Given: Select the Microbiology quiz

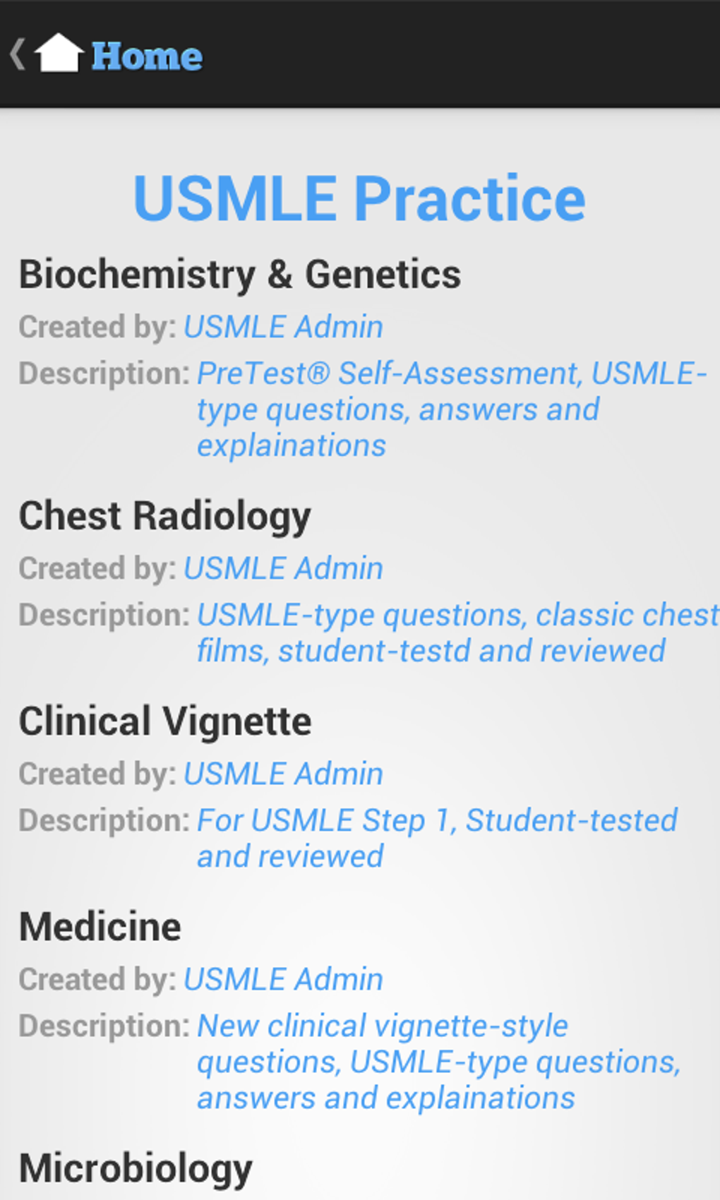Looking at the screenshot, I should click(x=136, y=1168).
